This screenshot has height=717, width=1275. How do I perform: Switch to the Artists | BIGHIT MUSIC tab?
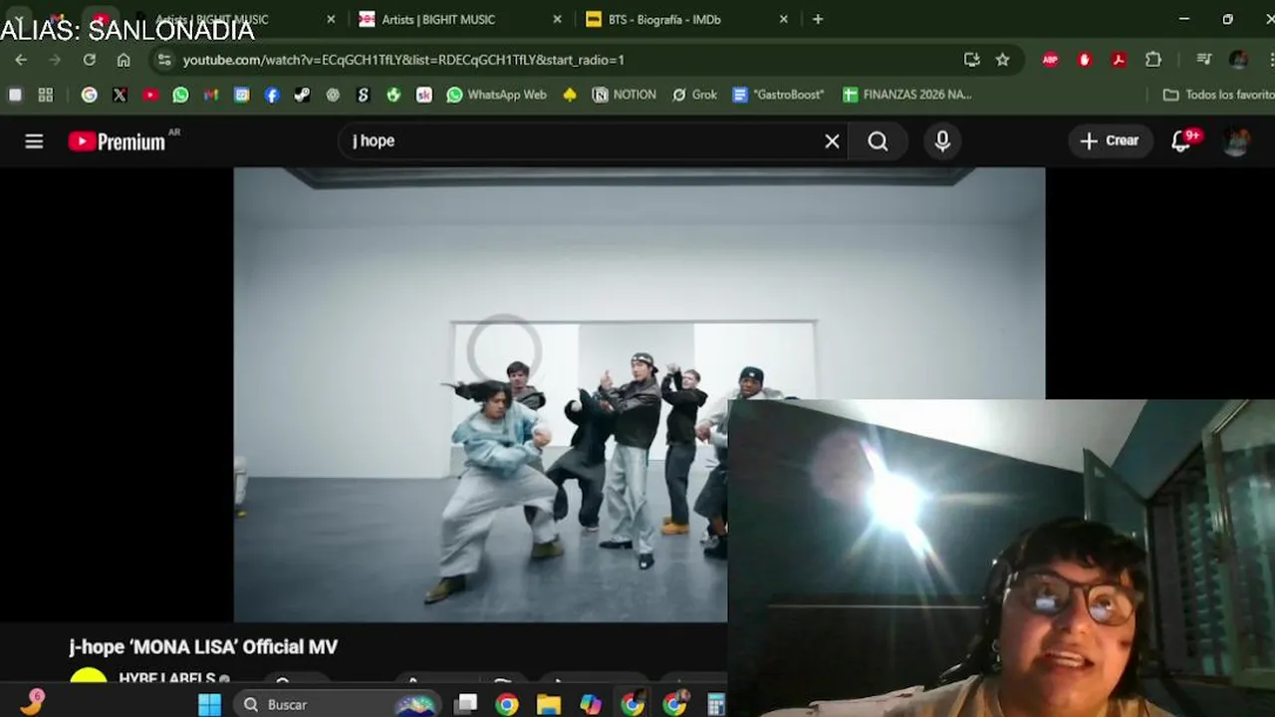pos(438,19)
